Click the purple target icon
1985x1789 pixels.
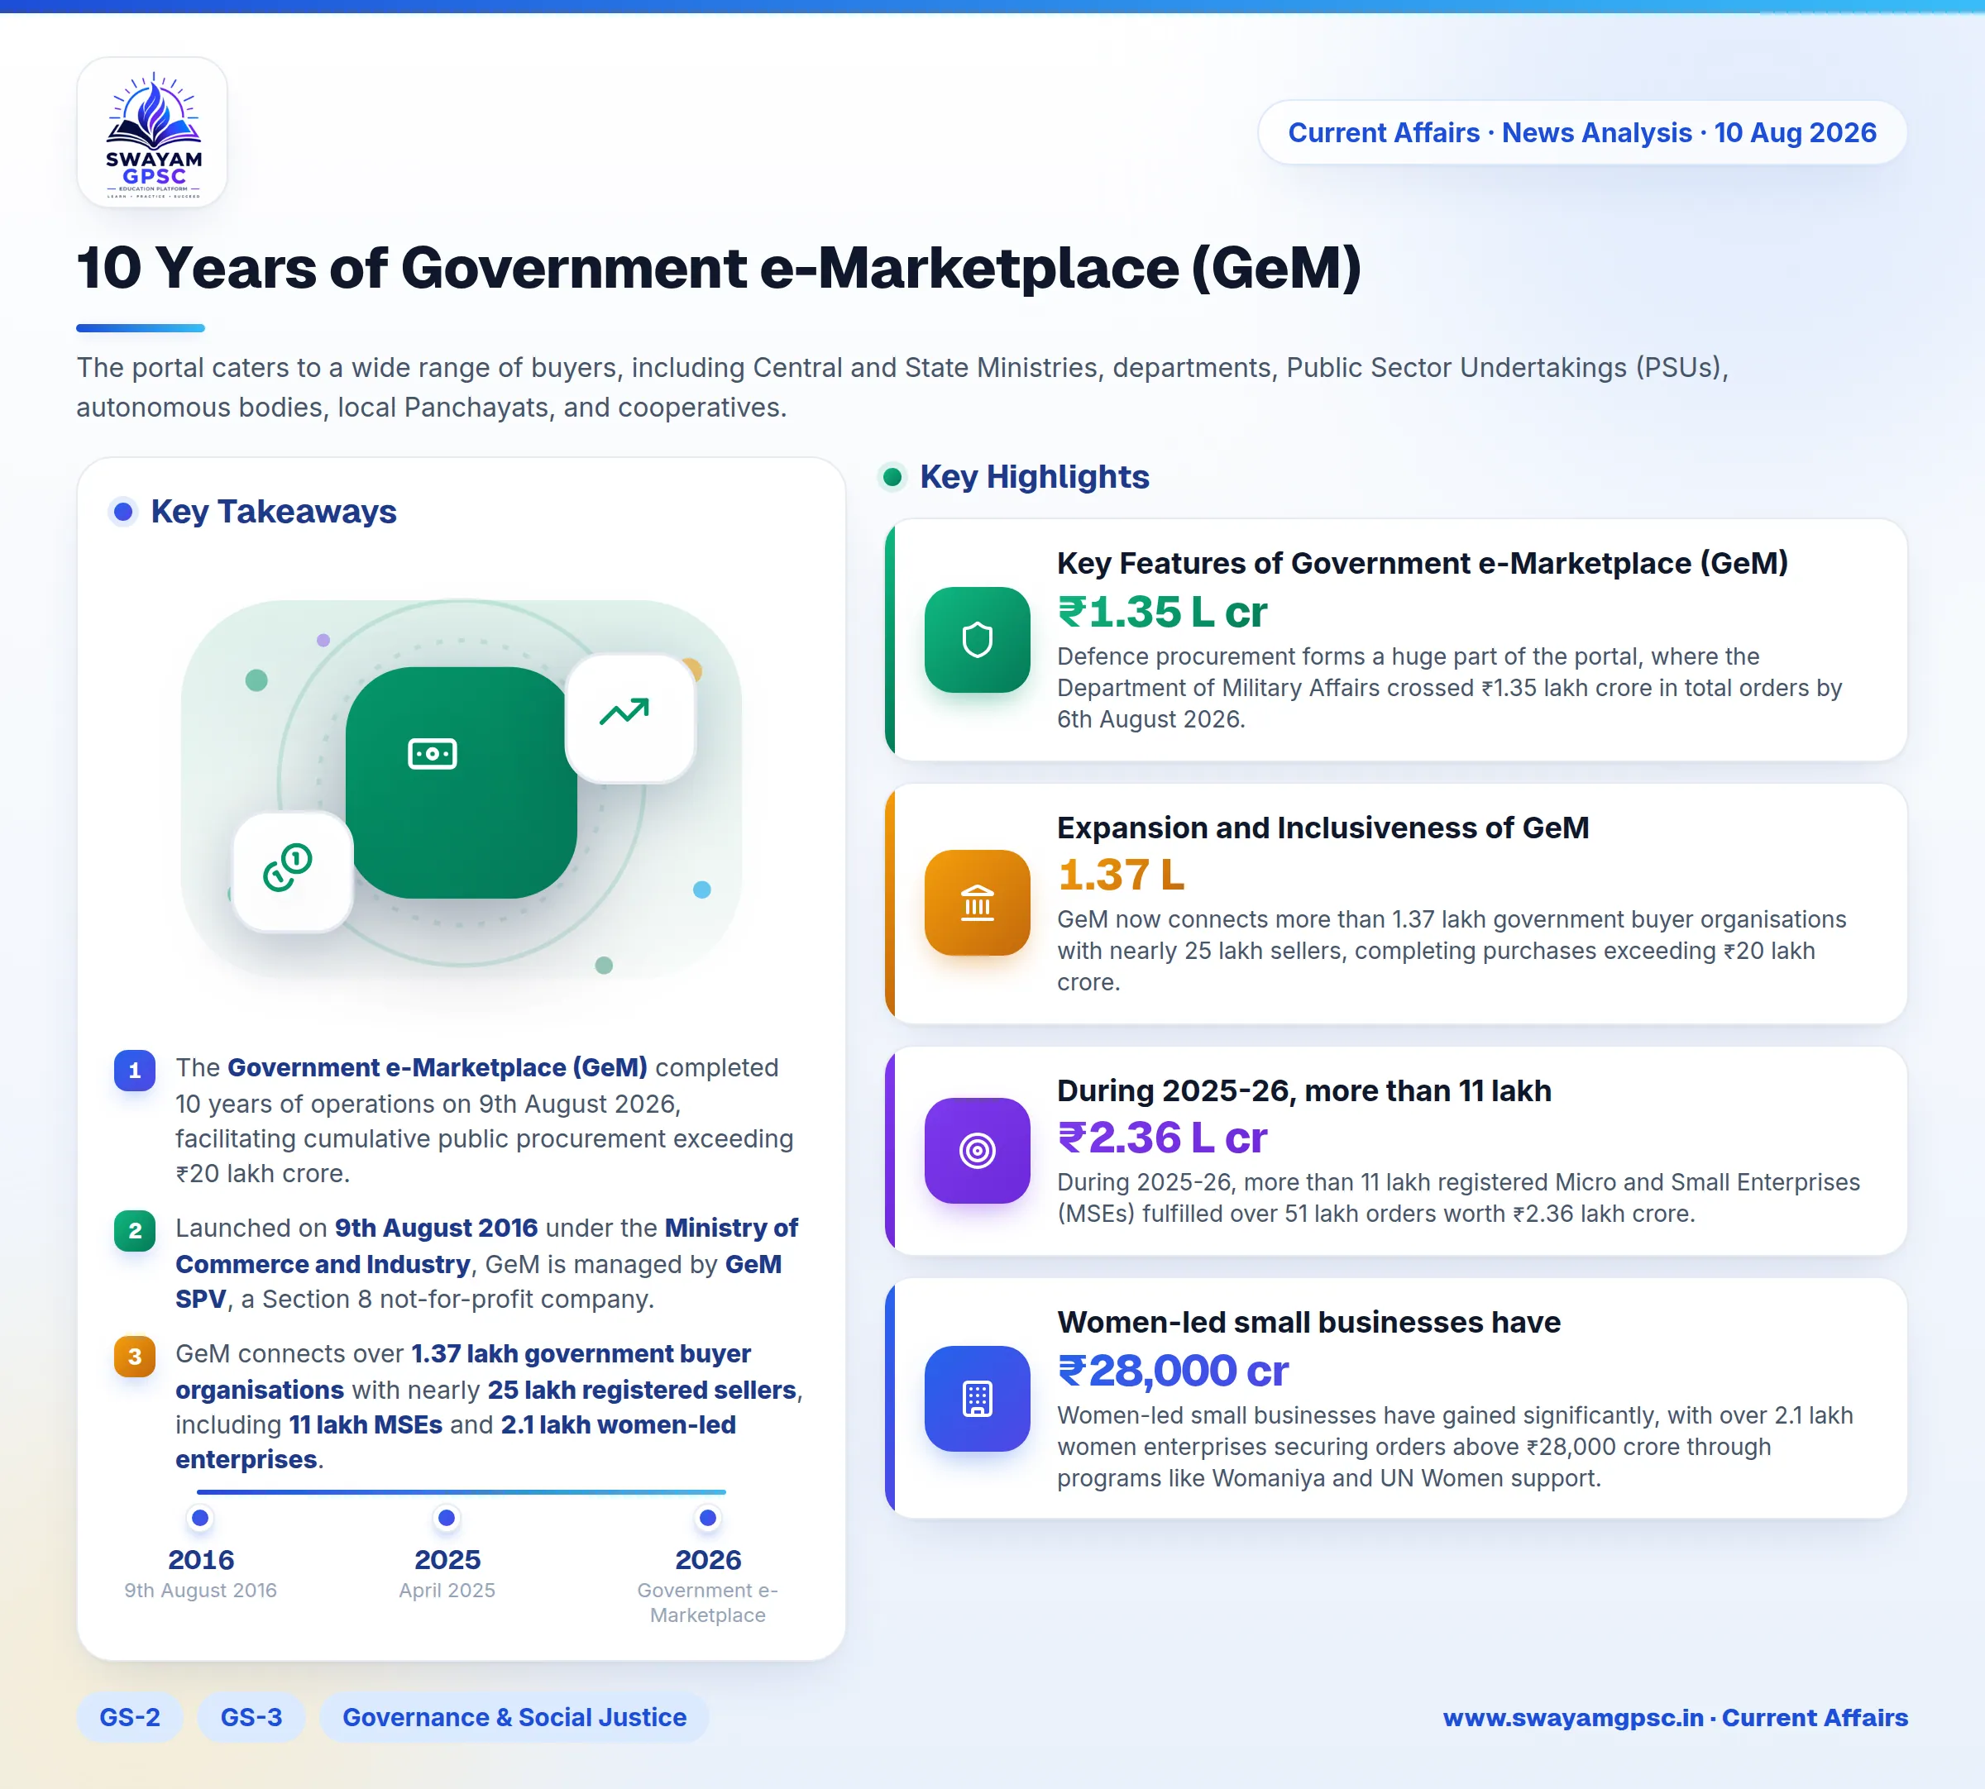[978, 1150]
